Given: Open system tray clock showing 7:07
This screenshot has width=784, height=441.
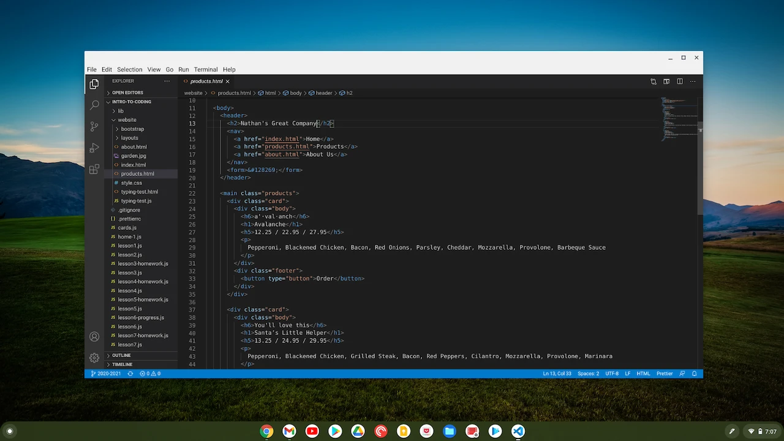Looking at the screenshot, I should click(x=771, y=432).
